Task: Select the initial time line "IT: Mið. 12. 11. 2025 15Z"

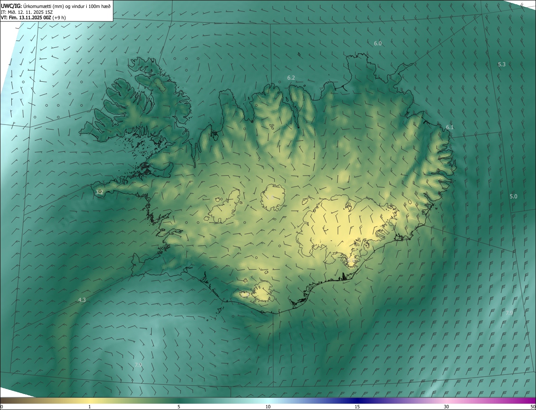Action: [x=27, y=12]
